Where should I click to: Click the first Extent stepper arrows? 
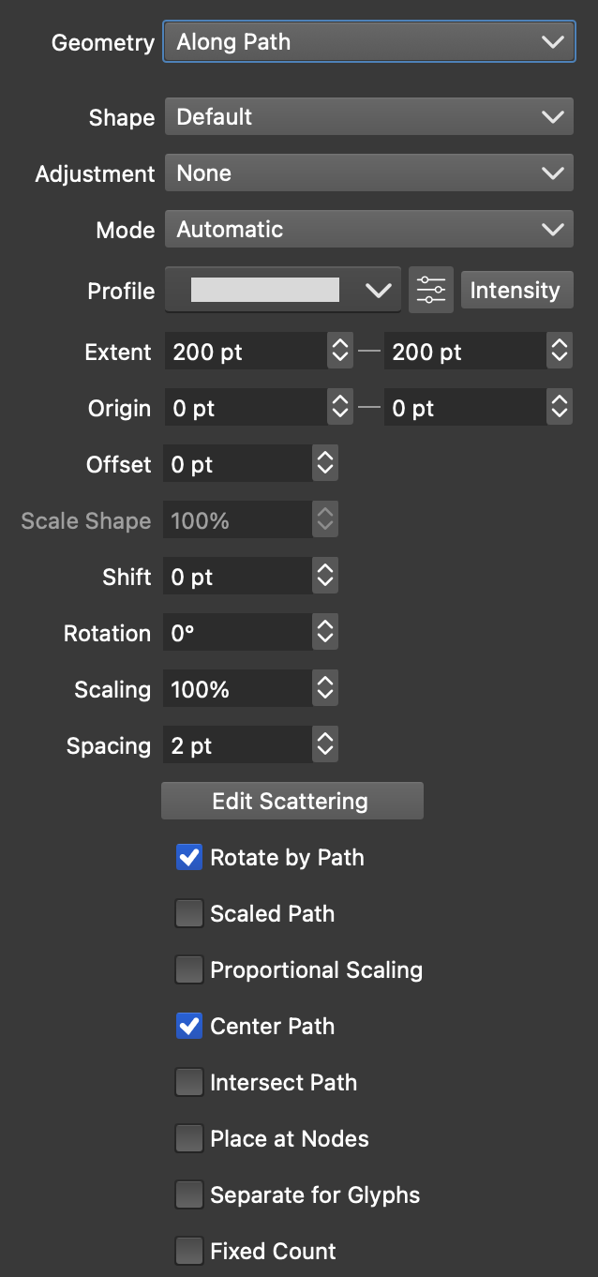(339, 352)
